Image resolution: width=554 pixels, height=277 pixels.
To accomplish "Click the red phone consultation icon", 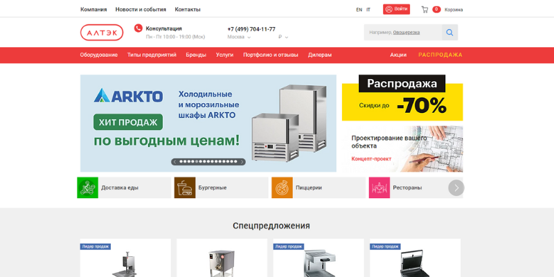I will tap(138, 28).
